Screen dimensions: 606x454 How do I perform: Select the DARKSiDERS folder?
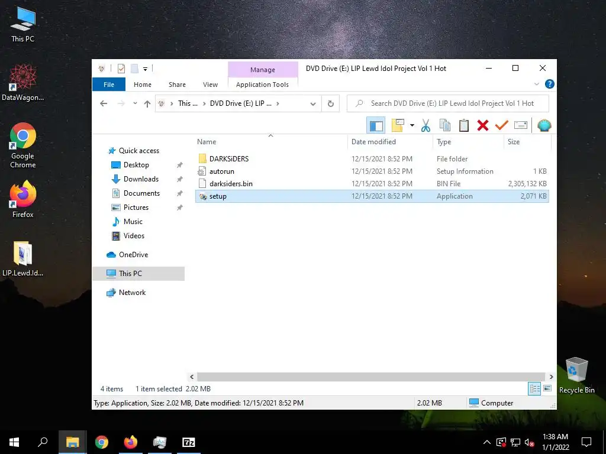pos(372,158)
